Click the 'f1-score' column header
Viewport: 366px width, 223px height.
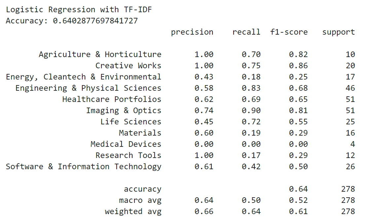pos(289,32)
